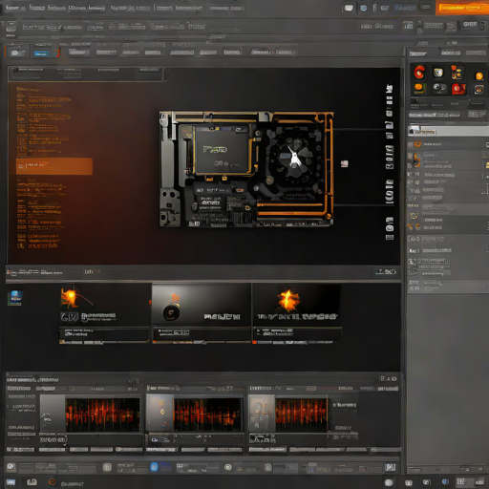Click the blue shield icon in the title bar

point(364,9)
